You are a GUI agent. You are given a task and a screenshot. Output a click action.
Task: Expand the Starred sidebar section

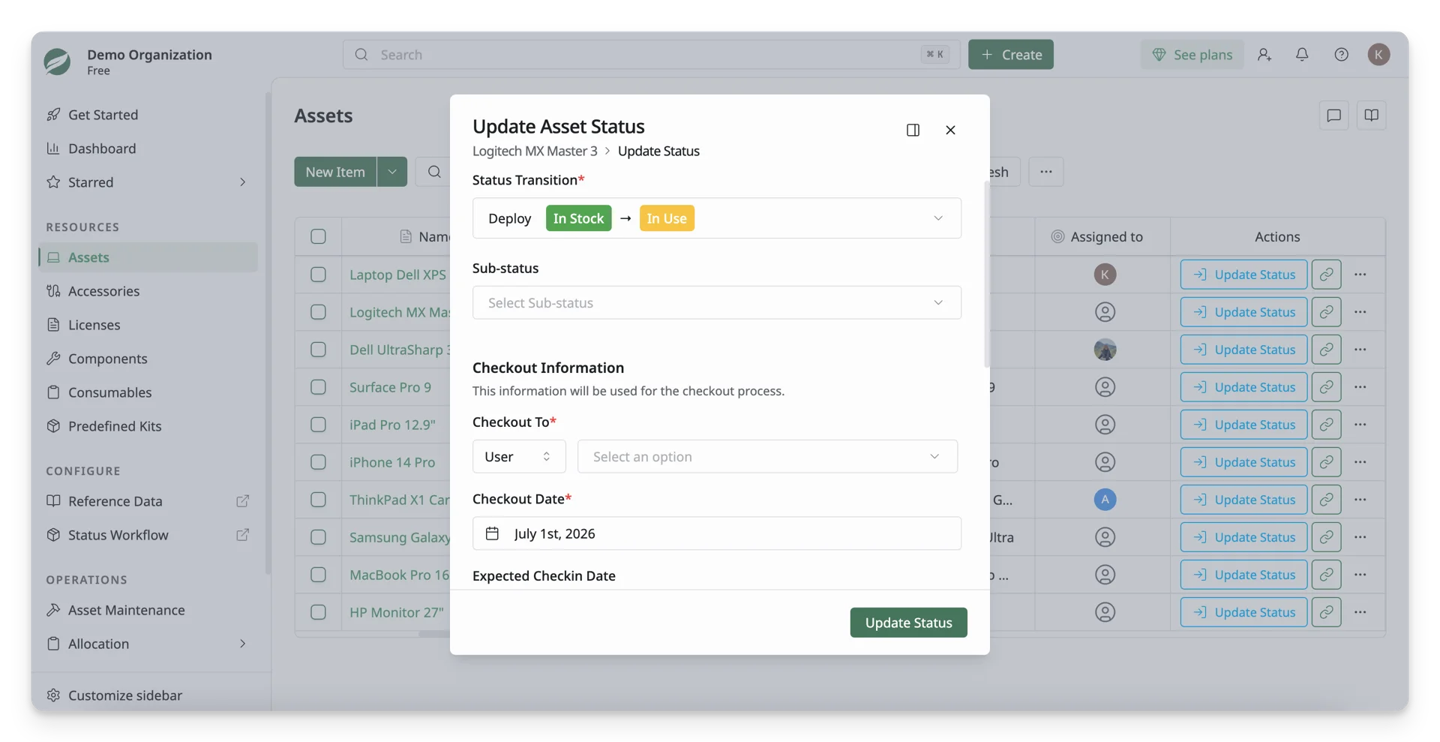click(x=242, y=182)
